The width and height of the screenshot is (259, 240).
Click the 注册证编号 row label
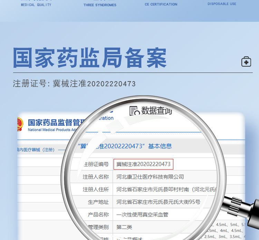(x=96, y=164)
